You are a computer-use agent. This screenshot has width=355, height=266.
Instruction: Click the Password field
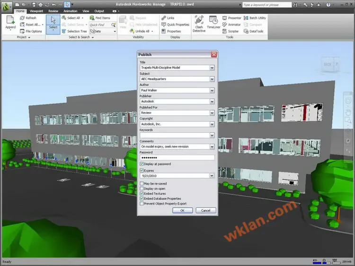(x=177, y=157)
